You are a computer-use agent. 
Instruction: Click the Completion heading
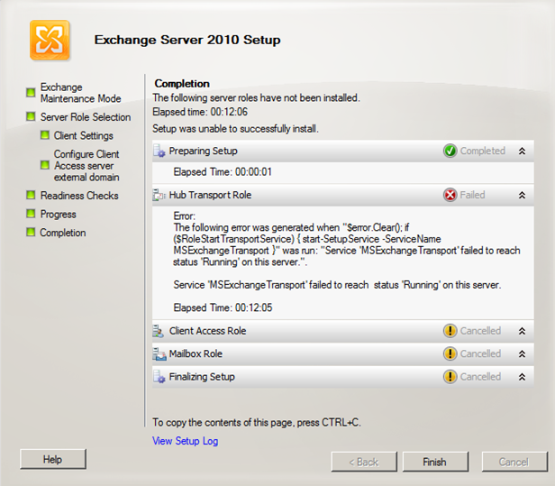182,84
